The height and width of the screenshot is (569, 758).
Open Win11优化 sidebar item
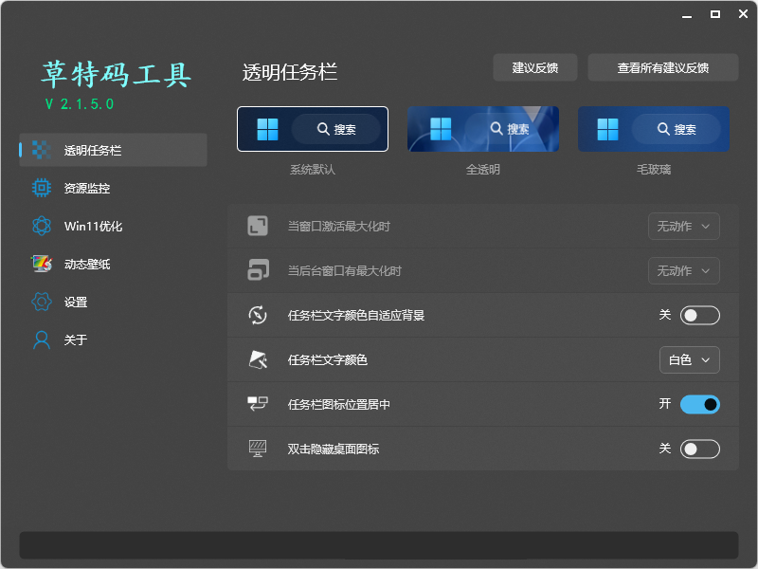pos(113,226)
